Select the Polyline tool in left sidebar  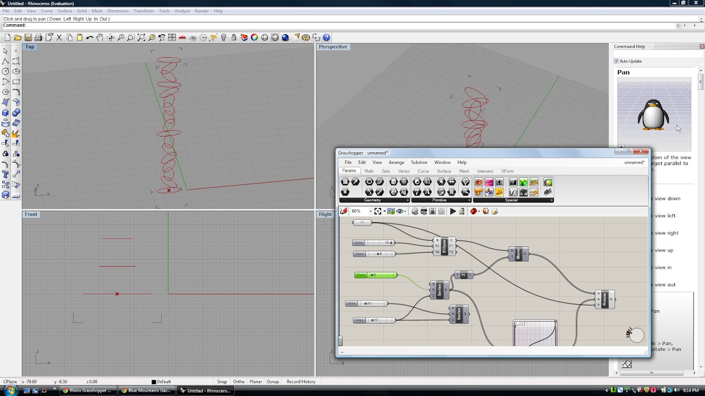coord(6,61)
